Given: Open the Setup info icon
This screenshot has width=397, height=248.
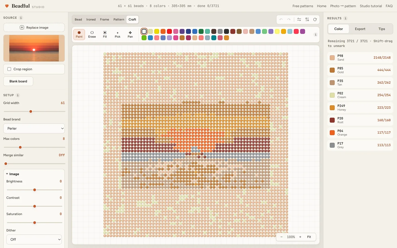Looking at the screenshot, I should [18, 95].
